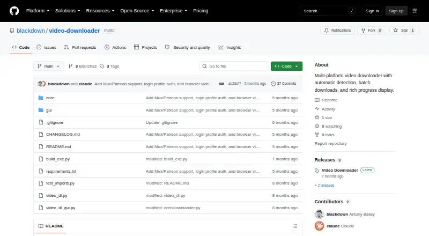Open 'modified: core/downloader.py' commit message
This screenshot has height=236, width=429.
[x=173, y=208]
